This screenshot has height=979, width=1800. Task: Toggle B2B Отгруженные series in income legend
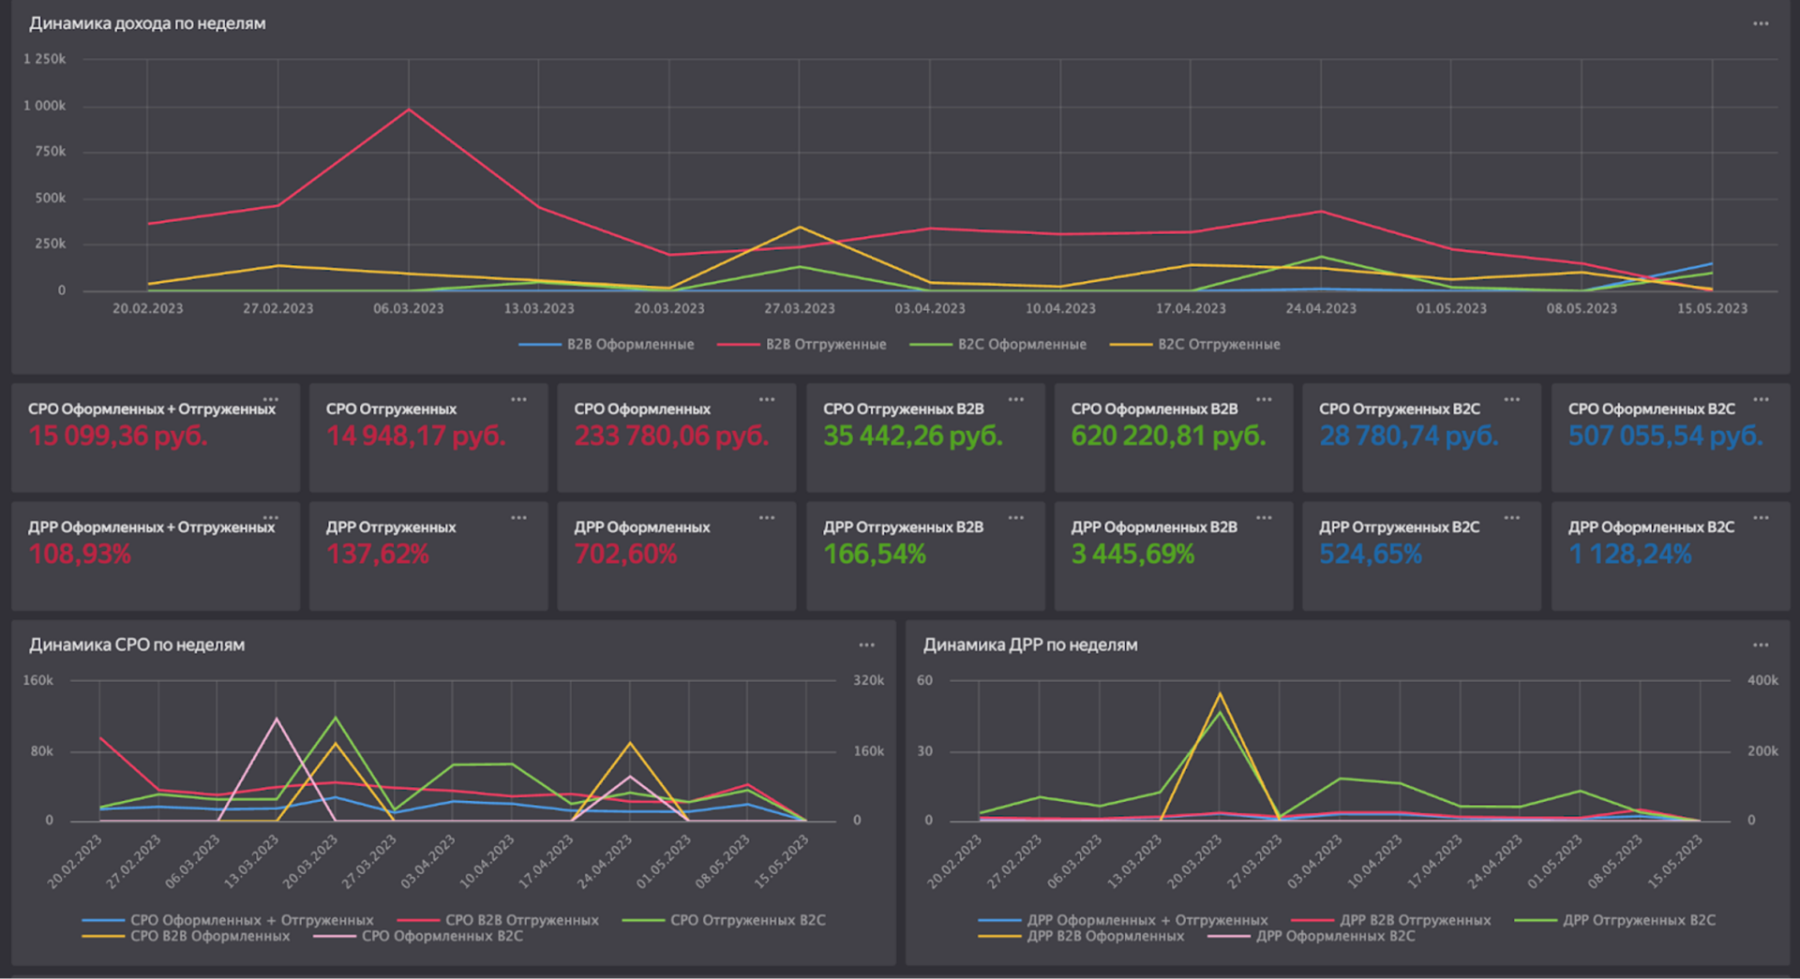coord(802,345)
